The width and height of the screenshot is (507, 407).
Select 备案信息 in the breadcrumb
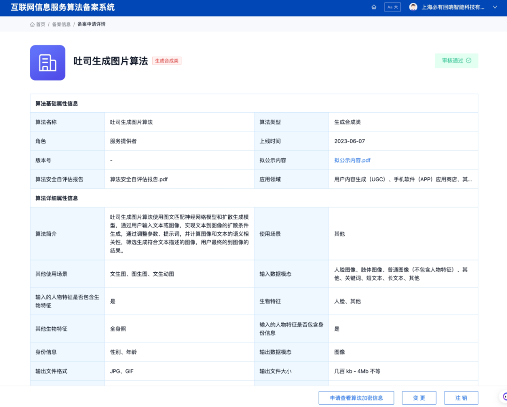pos(61,24)
